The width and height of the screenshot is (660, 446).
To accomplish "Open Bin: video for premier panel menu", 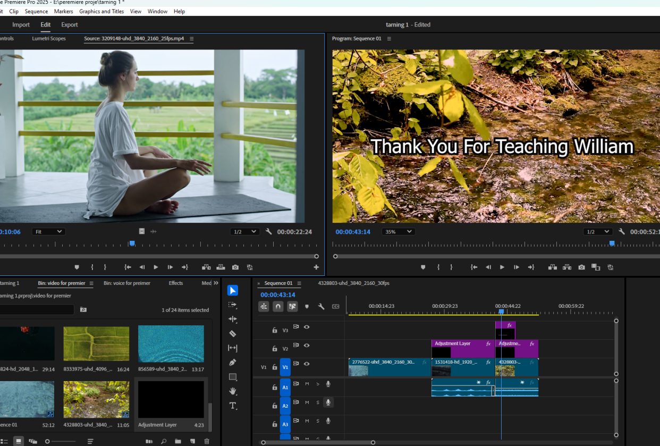I will click(x=91, y=283).
